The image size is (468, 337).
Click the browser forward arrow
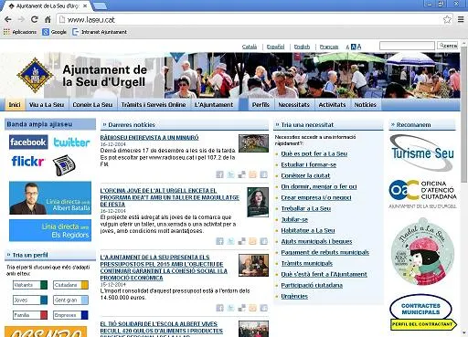[21, 20]
